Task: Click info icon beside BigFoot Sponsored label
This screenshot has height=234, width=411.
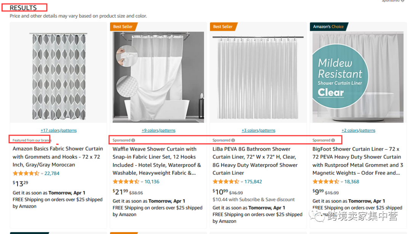Action: 333,140
